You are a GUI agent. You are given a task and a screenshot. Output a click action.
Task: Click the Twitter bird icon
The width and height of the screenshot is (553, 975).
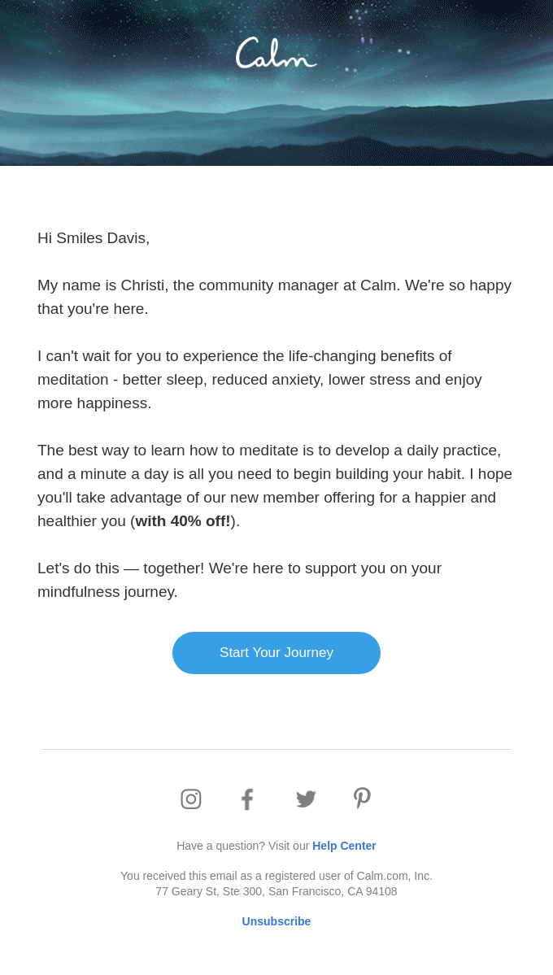[x=306, y=799]
